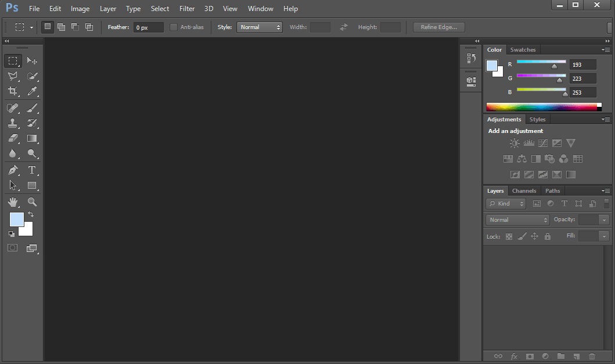Open the tool preset picker arrow
The height and width of the screenshot is (364, 615).
(x=31, y=27)
